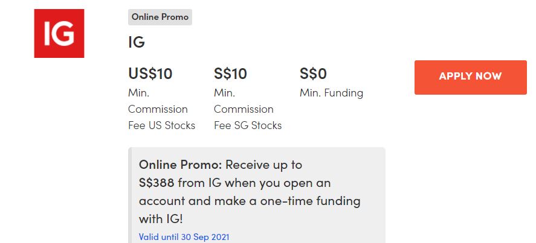Select the S$10 commission amount
Screen dimensions: 536x243
click(230, 74)
